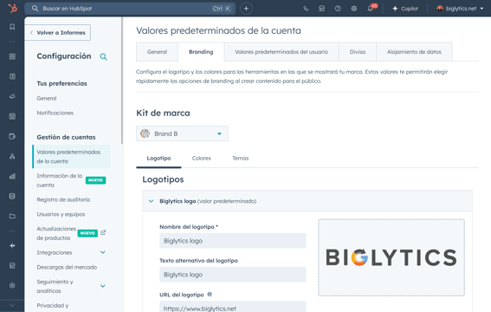Open Notificaciones settings
Image resolution: width=491 pixels, height=312 pixels.
pos(55,113)
